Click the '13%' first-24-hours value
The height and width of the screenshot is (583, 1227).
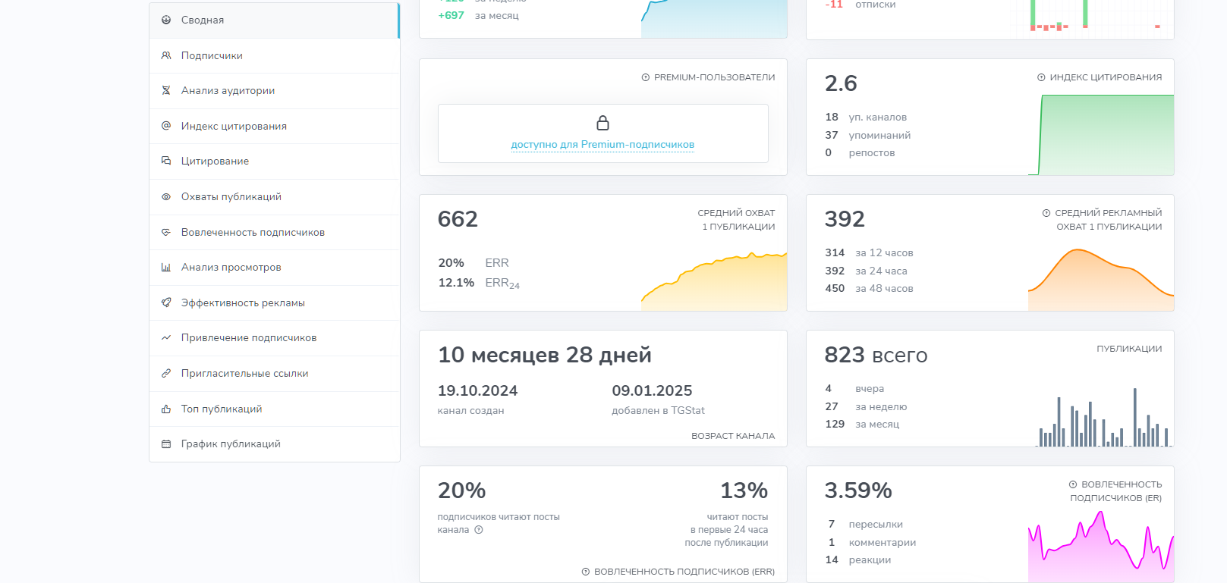744,491
